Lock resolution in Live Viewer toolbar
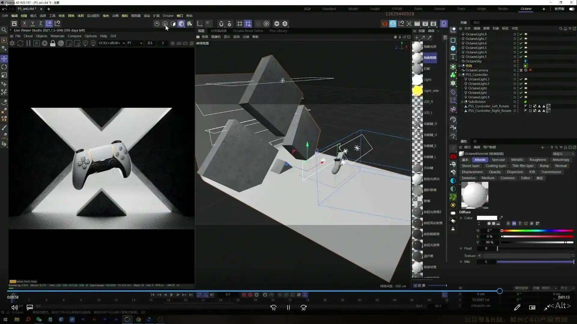 53,43
